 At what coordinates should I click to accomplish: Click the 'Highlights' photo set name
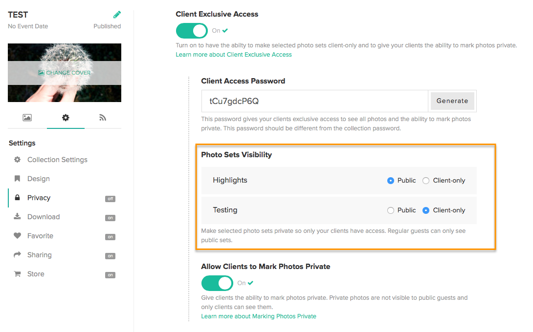tap(230, 180)
